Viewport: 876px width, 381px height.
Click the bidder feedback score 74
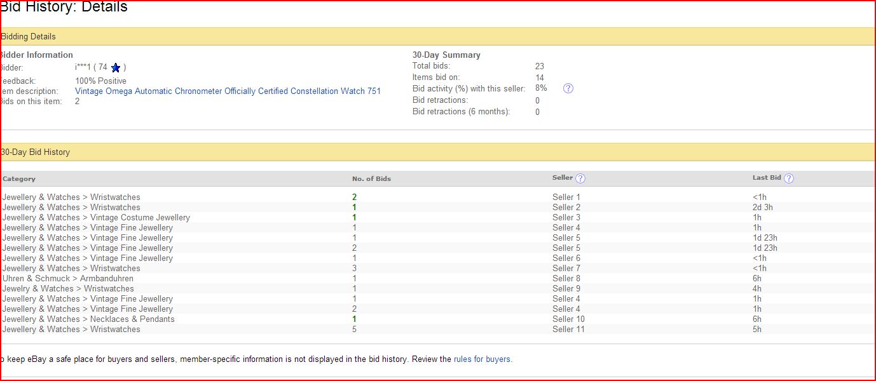point(102,67)
